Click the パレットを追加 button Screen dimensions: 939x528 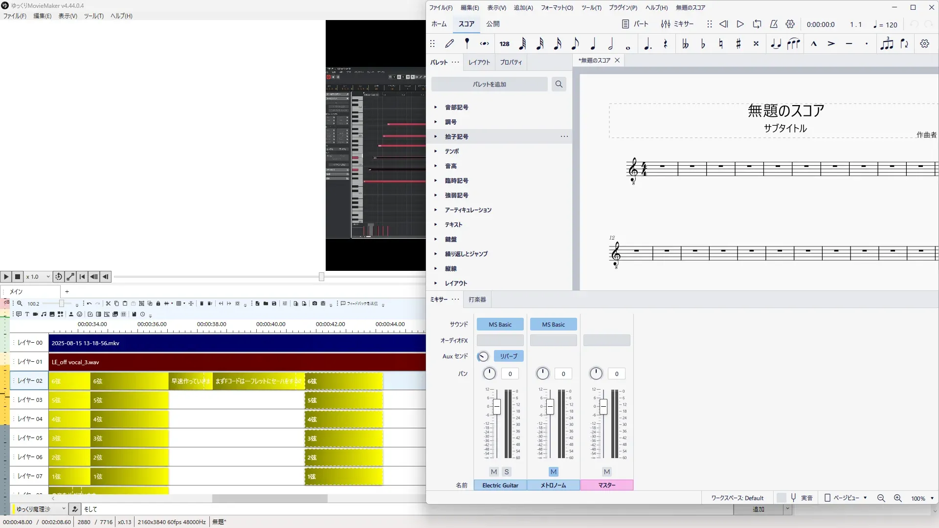[x=489, y=84]
